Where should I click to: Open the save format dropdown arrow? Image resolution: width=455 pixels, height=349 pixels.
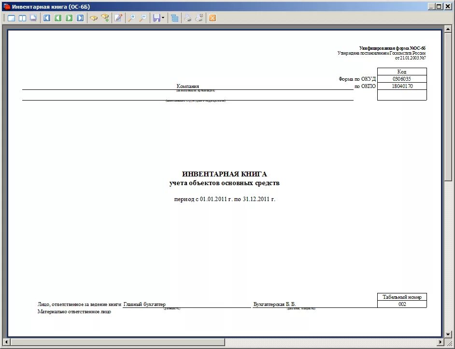(163, 18)
